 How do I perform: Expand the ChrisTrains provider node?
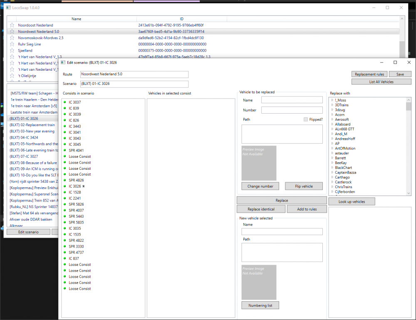332,187
